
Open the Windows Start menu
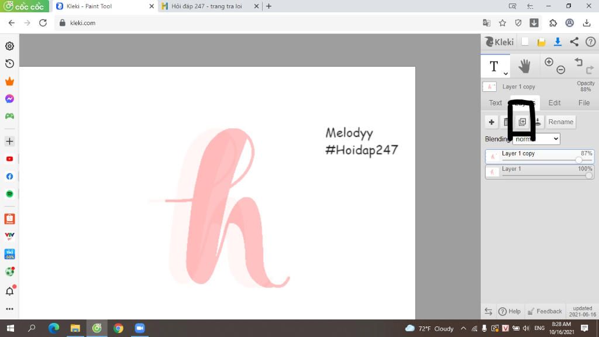(11, 328)
